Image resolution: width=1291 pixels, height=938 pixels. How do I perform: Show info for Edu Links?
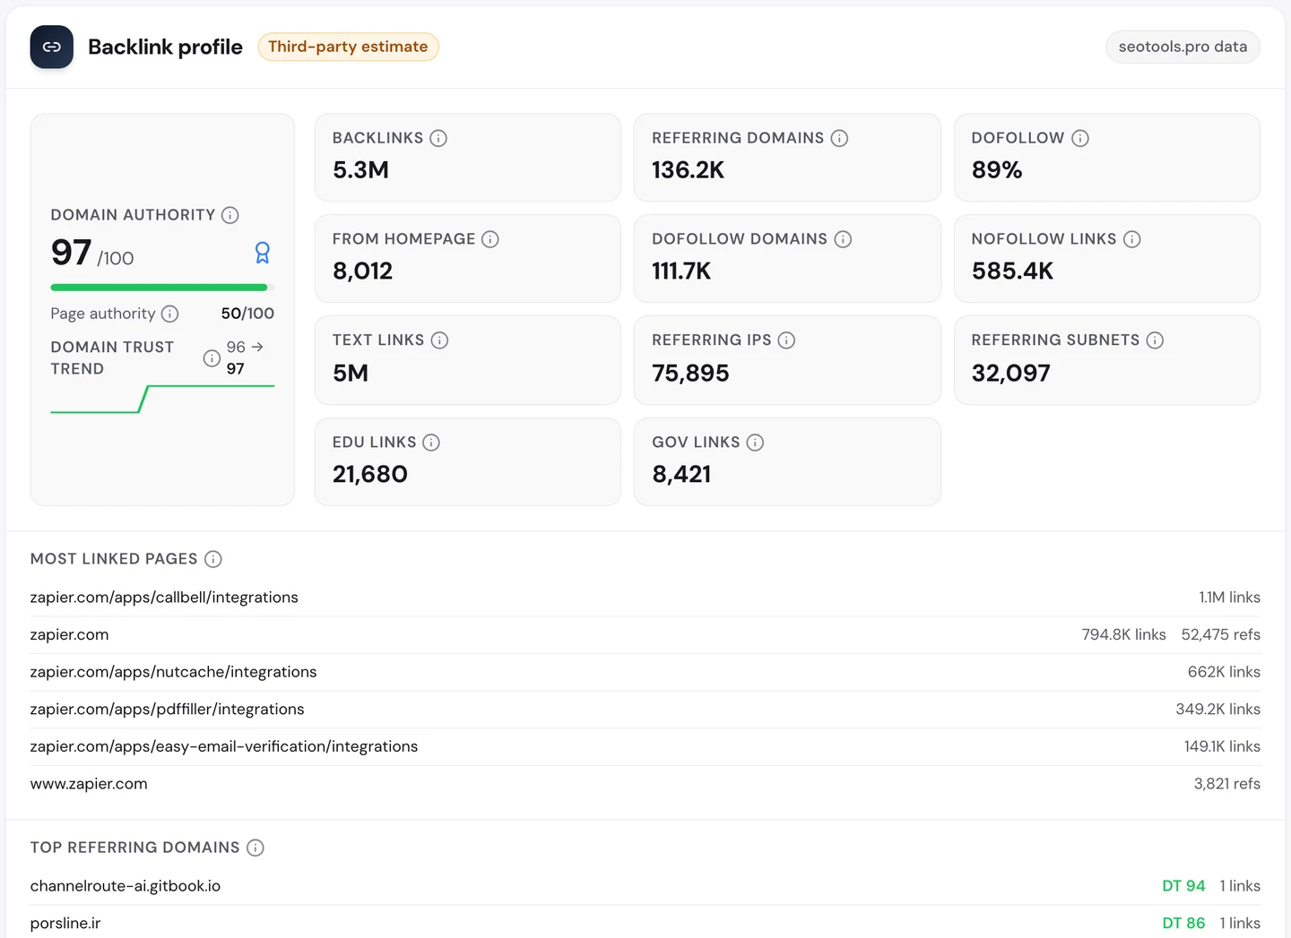click(x=431, y=443)
